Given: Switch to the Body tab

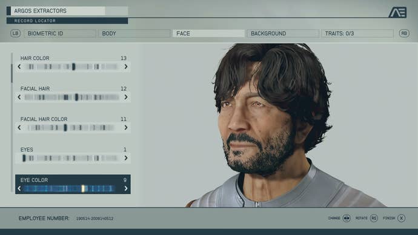Looking at the screenshot, I should tap(134, 33).
